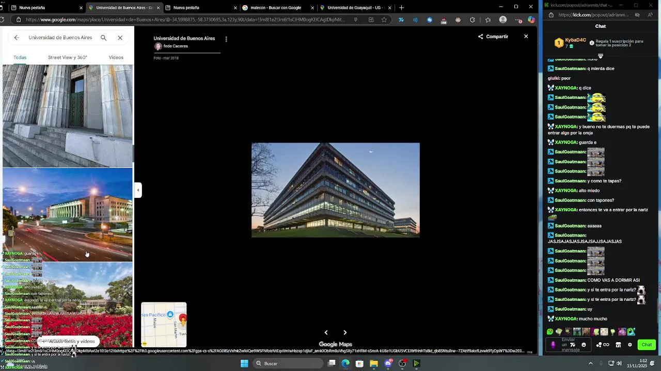Open the columned entrance photo thumbnail
The image size is (661, 371).
[x=68, y=116]
